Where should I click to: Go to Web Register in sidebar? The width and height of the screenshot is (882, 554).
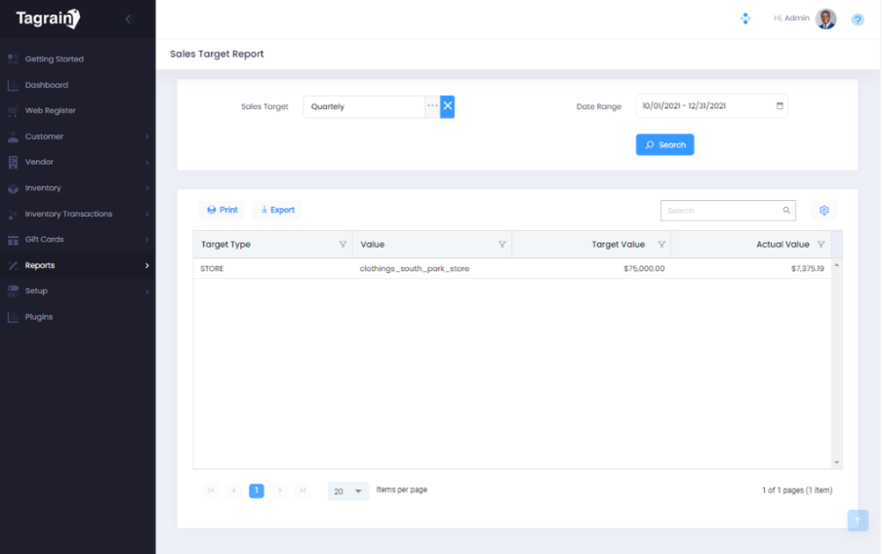pos(50,111)
